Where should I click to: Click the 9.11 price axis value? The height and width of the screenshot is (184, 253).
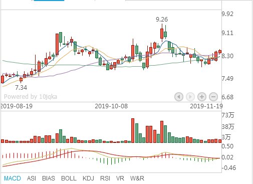(227, 33)
